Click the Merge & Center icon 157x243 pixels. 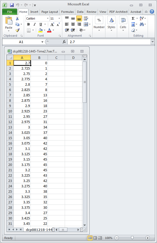coord(86,24)
